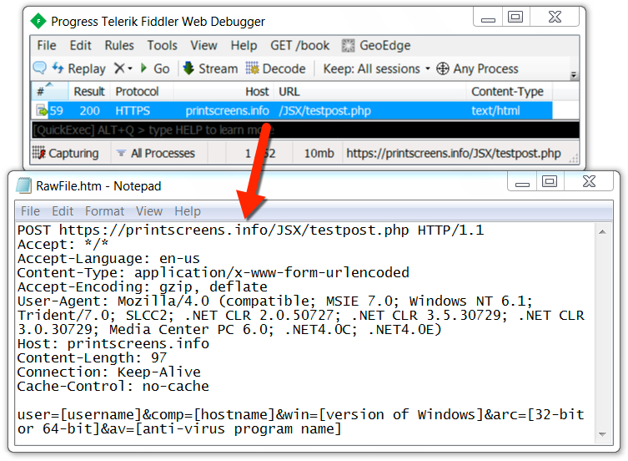Open the Keep: All sessions dropdown

coord(376,68)
